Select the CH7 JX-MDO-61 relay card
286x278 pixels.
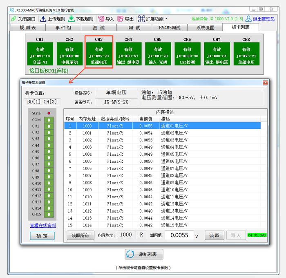click(x=217, y=54)
